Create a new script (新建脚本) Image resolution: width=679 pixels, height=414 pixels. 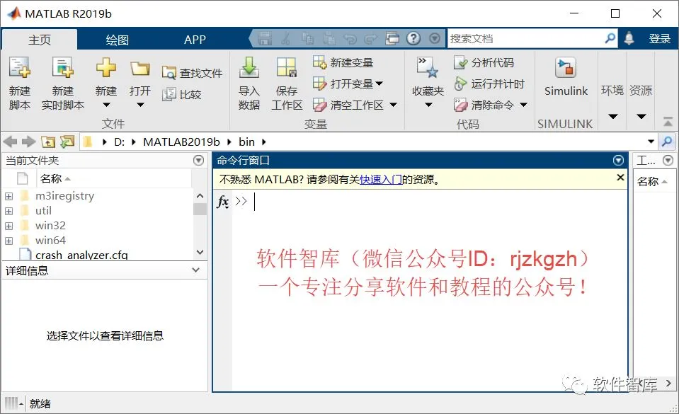[20, 82]
